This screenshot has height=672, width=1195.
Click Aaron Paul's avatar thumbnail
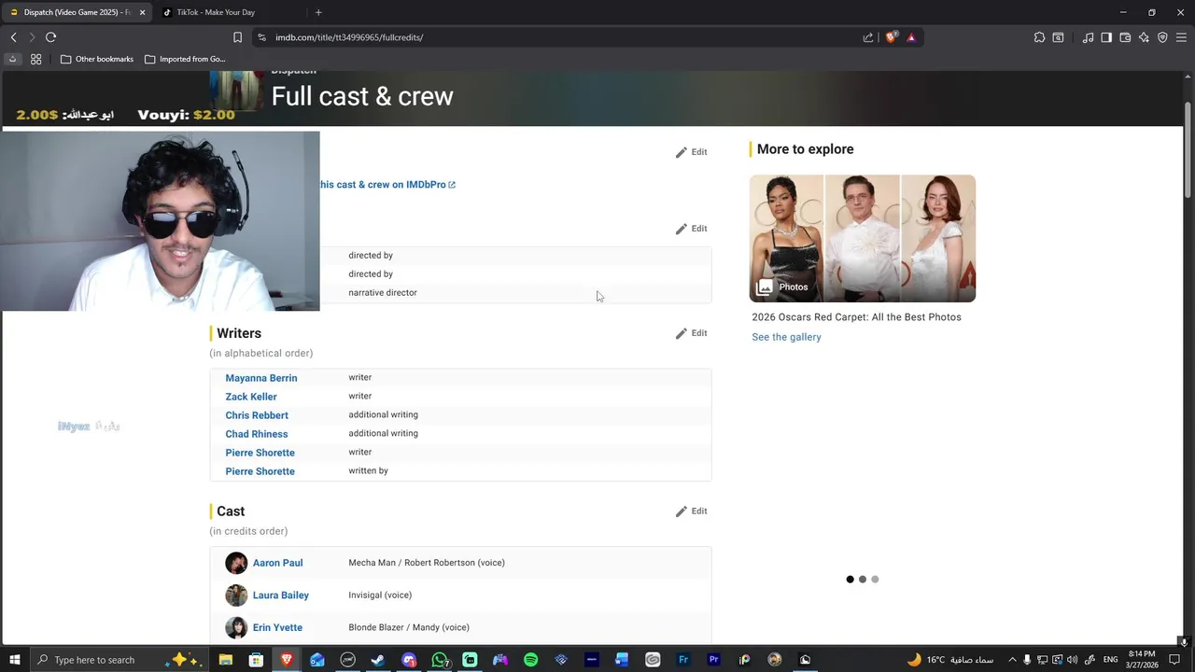click(236, 563)
